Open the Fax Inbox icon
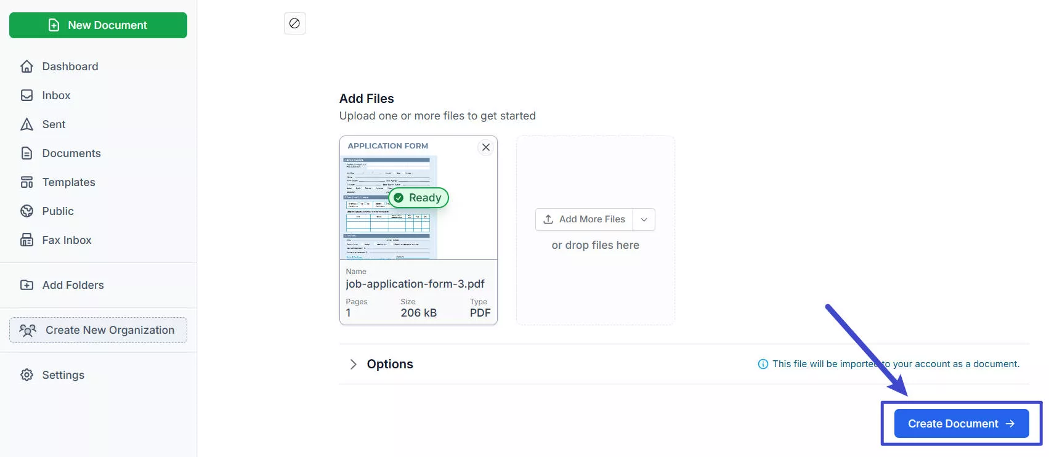The image size is (1049, 457). (27, 240)
